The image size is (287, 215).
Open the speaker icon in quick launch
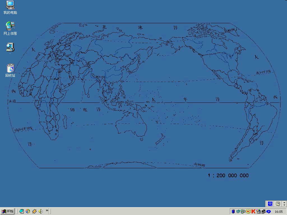41,211
